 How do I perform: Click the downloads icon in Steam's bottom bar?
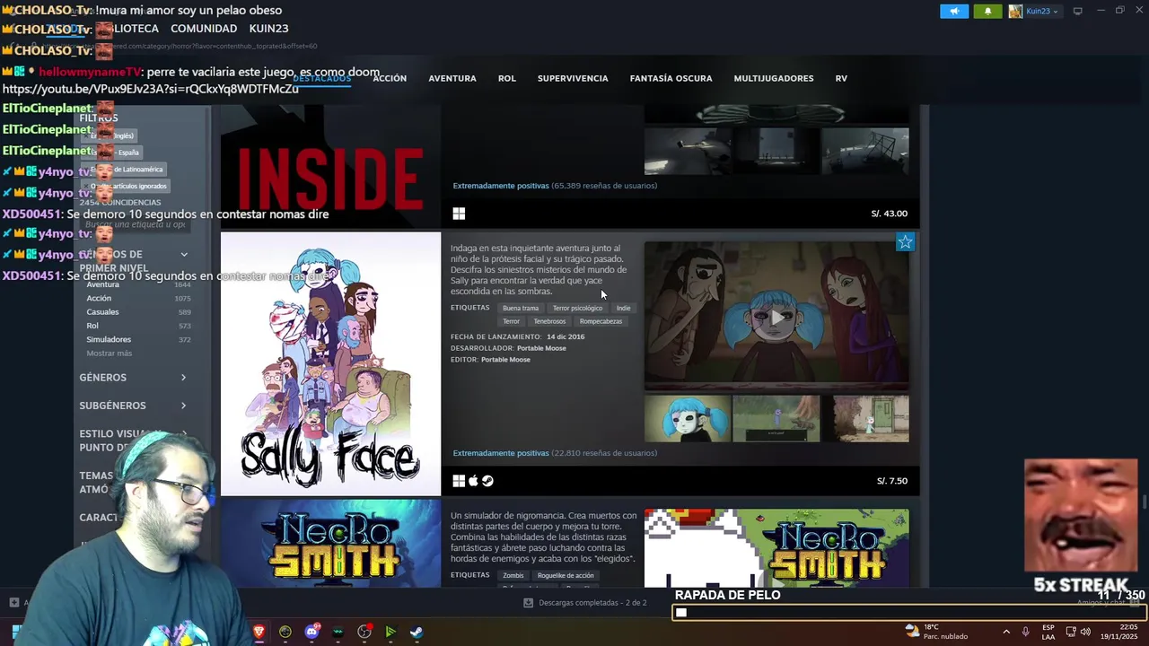coord(528,603)
